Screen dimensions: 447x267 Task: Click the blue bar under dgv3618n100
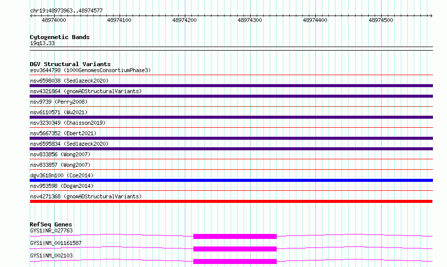point(231,180)
